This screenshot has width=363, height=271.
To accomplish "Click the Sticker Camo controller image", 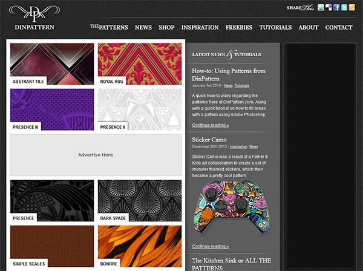I will 232,208.
